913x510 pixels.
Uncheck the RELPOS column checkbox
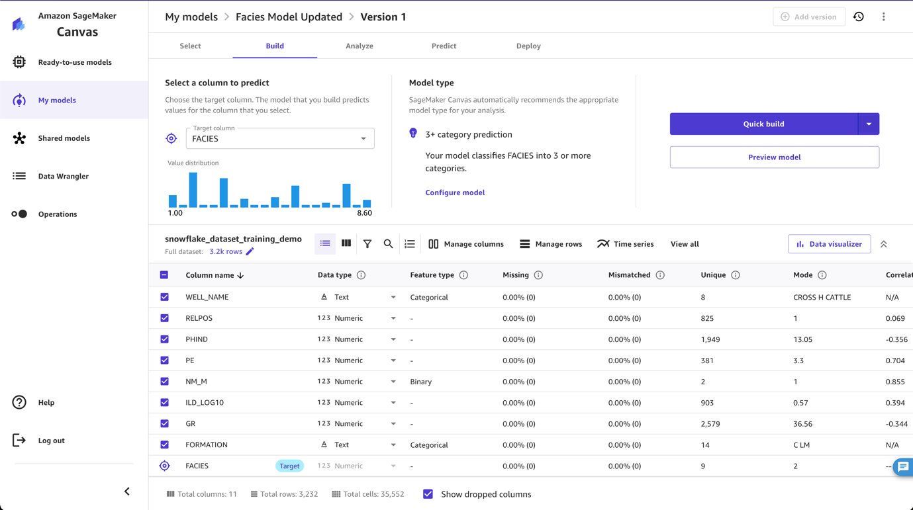click(164, 318)
